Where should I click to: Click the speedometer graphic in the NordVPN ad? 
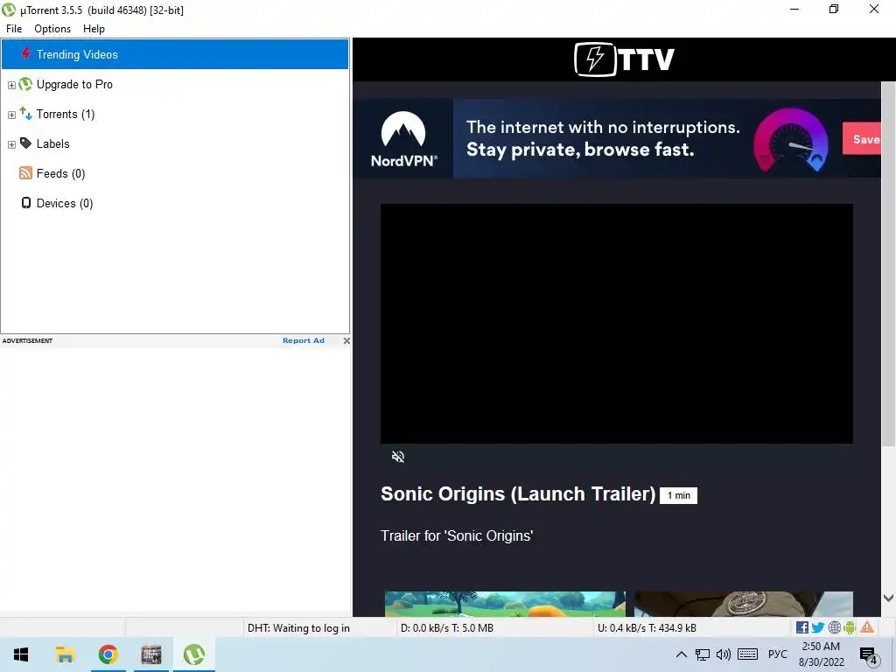click(790, 140)
